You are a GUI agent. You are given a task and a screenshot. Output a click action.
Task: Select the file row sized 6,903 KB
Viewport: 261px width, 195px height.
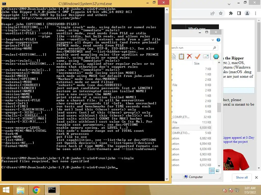click(192, 154)
